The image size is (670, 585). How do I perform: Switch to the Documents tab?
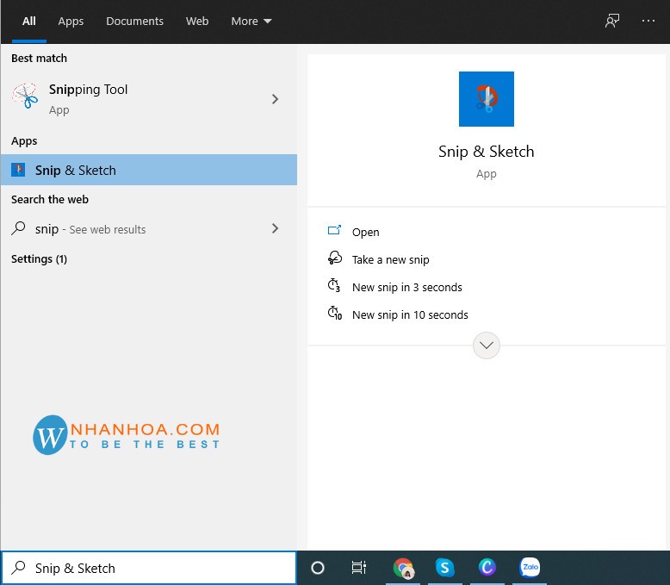pos(134,21)
